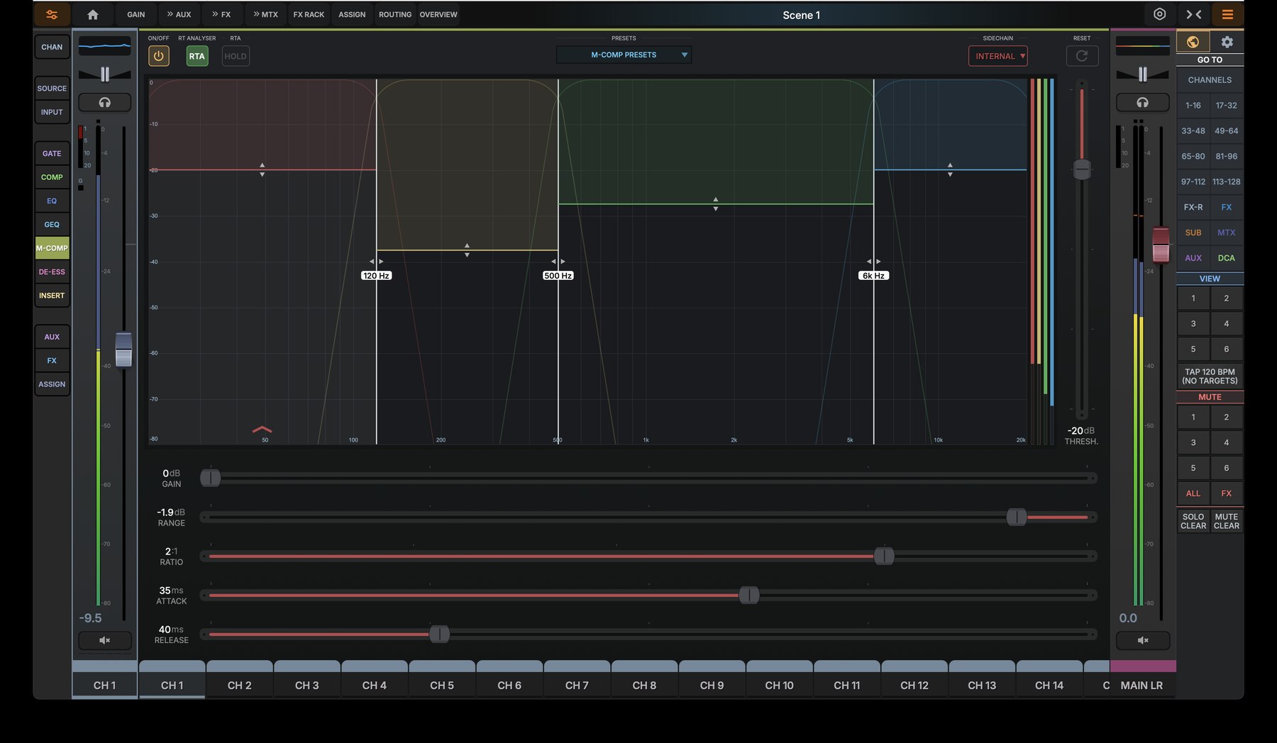Viewport: 1277px width, 743px height.
Task: Click the THRESH vertical fader knob
Action: coord(1082,169)
